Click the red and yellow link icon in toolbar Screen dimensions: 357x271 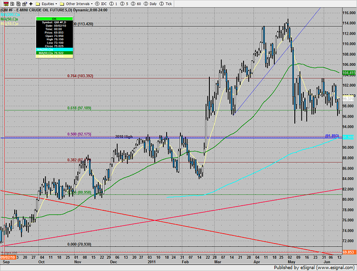[6, 4]
